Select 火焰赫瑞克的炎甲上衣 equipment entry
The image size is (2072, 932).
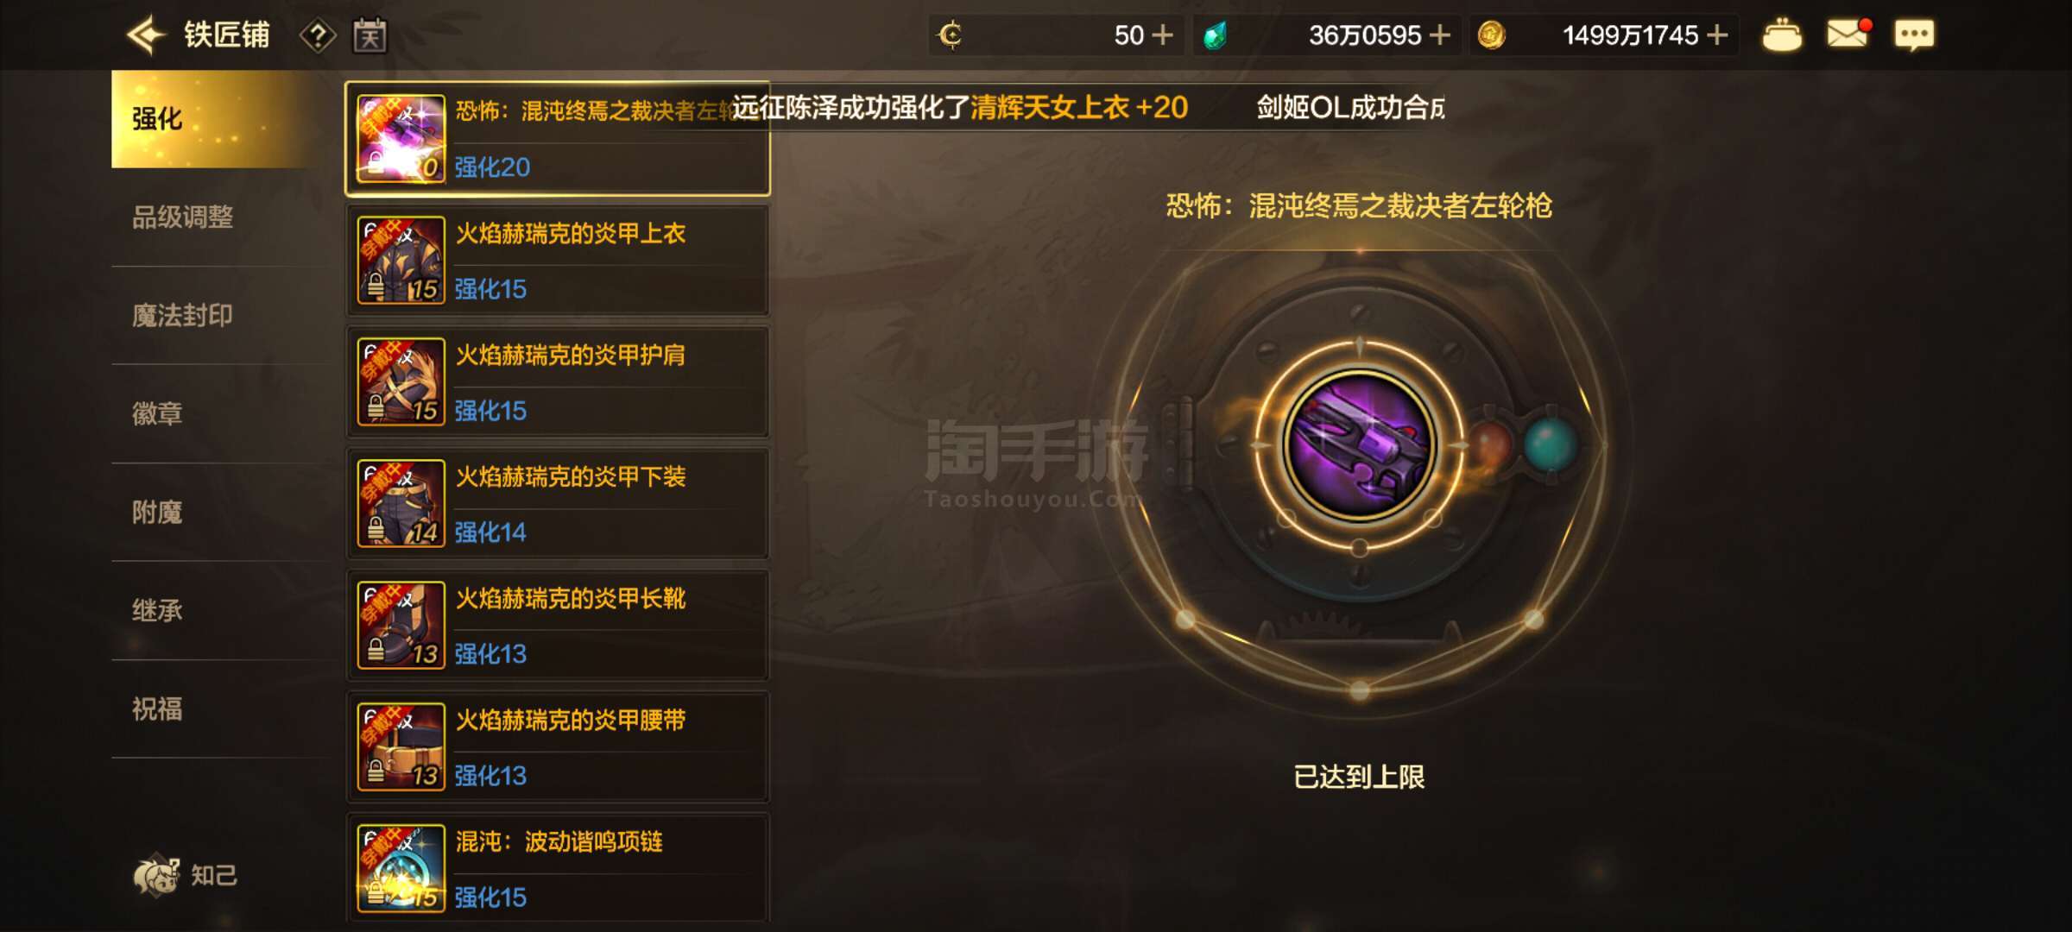pyautogui.click(x=558, y=260)
